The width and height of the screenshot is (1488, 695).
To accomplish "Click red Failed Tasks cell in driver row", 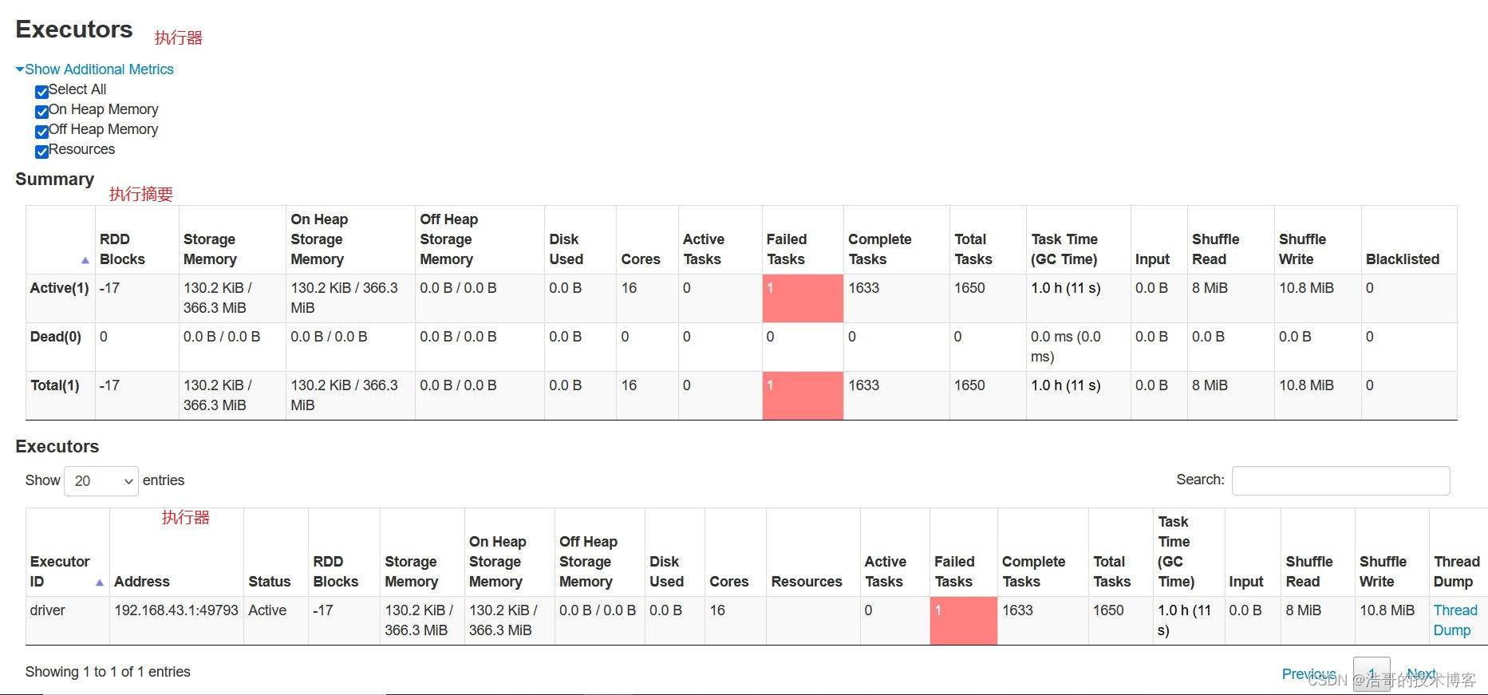I will pos(963,621).
